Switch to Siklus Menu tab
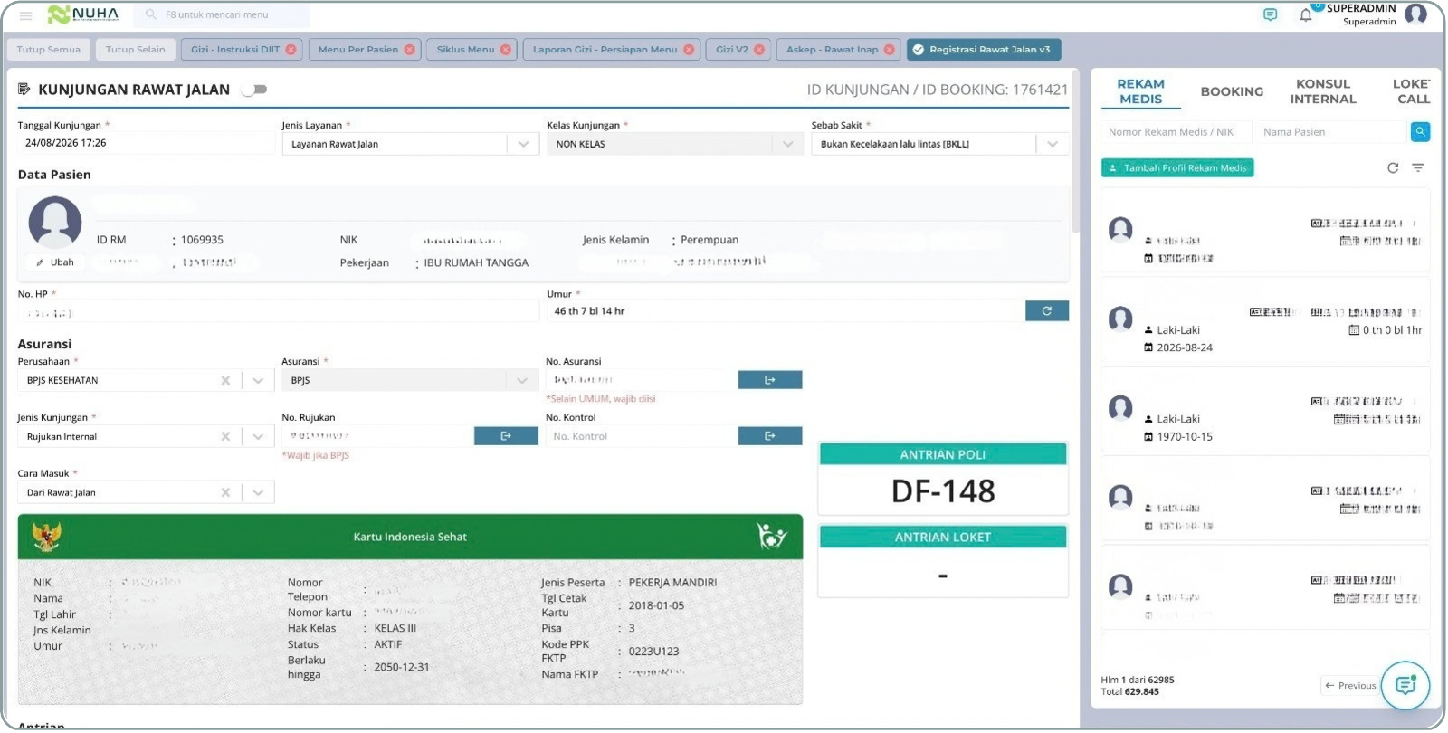The height and width of the screenshot is (733, 1448). 465,50
